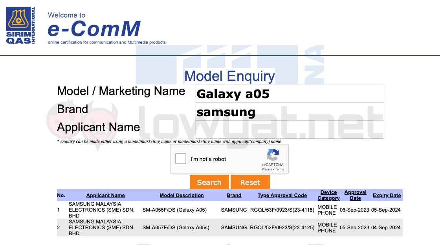Select approval code RGQL/53F/0923/S(23-4118)
This screenshot has width=440, height=245.
[x=282, y=210]
